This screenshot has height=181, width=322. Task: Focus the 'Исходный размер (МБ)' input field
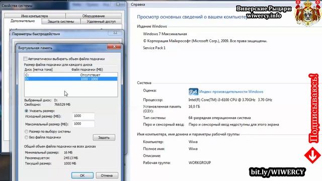point(84,116)
